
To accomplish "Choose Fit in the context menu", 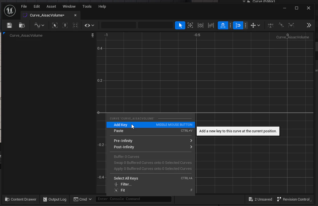I will click(151, 190).
